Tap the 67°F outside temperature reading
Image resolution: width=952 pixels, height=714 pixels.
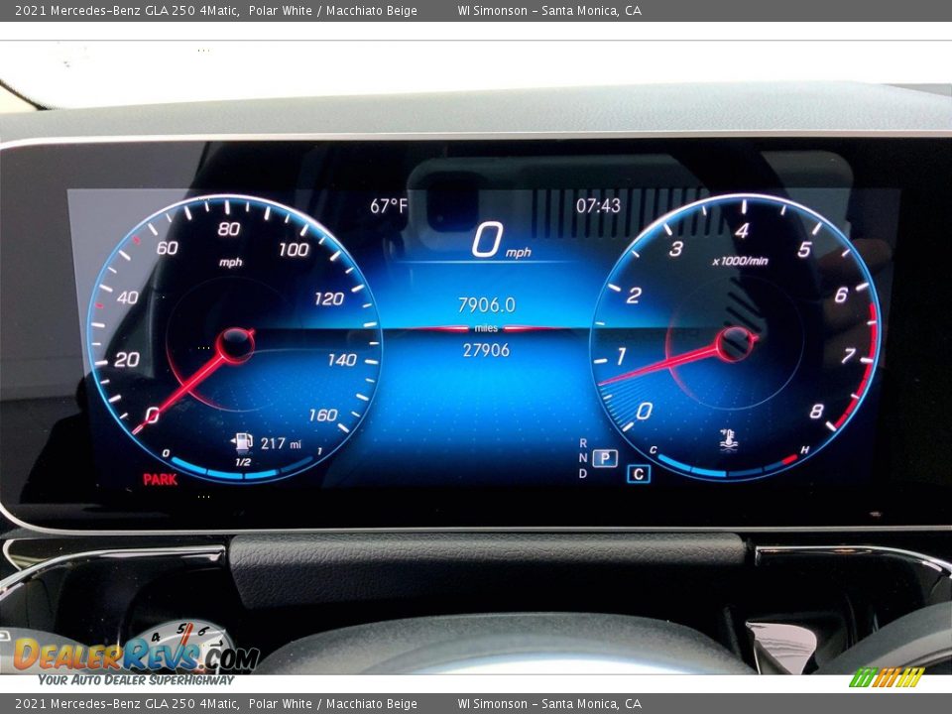[389, 206]
